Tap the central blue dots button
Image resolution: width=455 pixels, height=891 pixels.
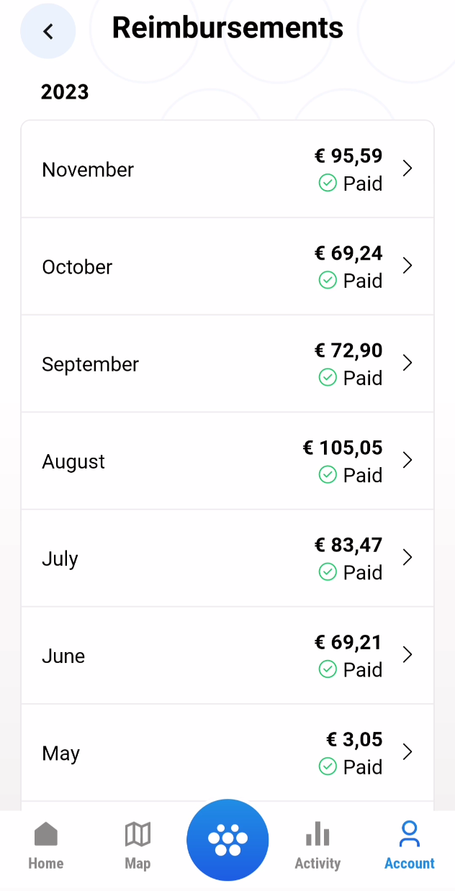[227, 840]
